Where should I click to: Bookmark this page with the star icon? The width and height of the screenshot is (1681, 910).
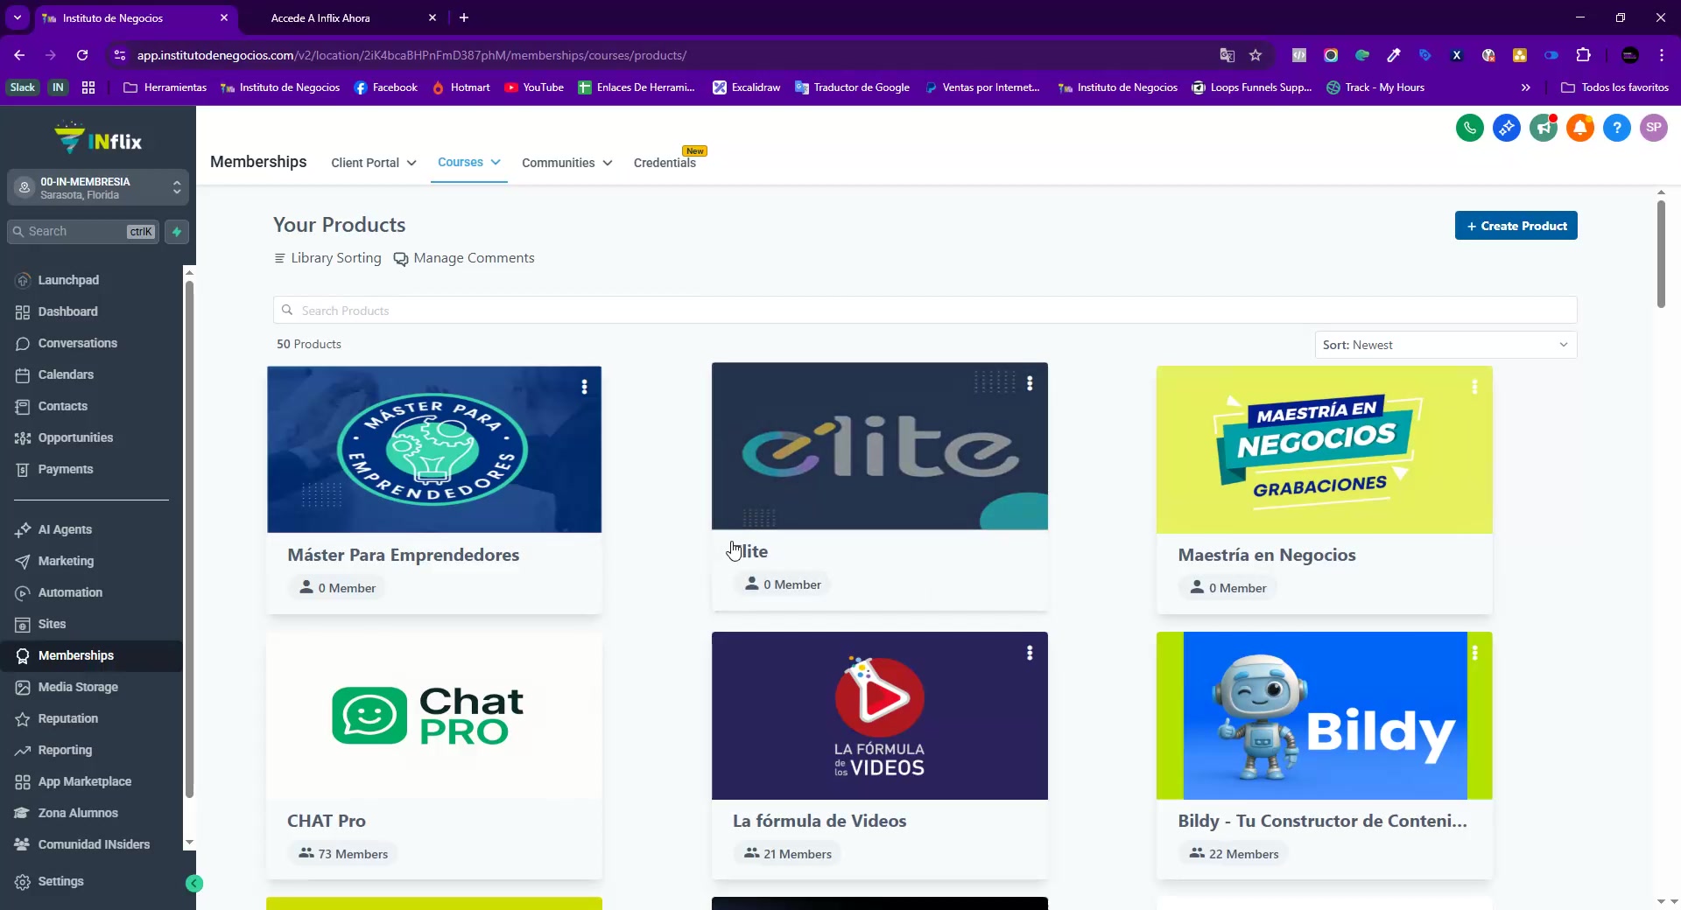tap(1255, 55)
